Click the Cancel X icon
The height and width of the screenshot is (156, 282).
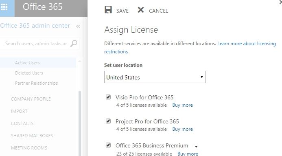(x=141, y=10)
